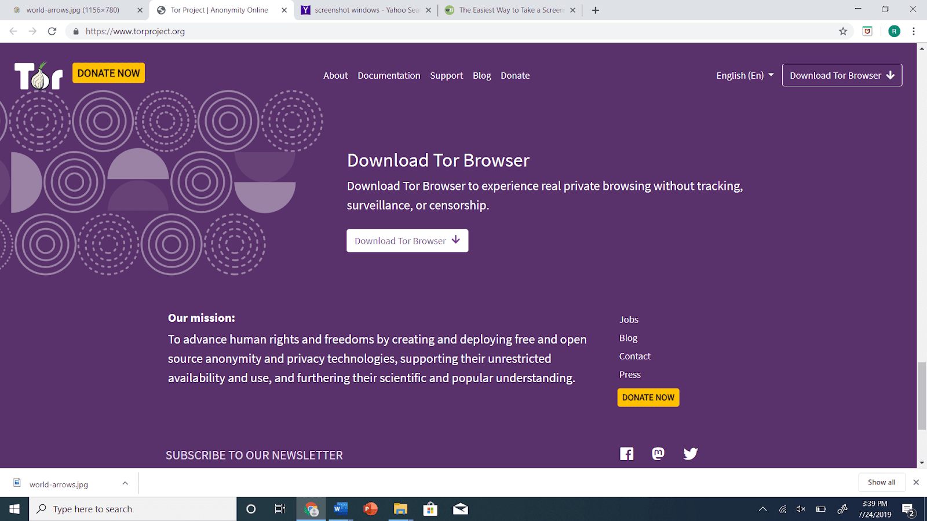Click the Mastodon social icon
Image resolution: width=927 pixels, height=521 pixels.
click(658, 454)
